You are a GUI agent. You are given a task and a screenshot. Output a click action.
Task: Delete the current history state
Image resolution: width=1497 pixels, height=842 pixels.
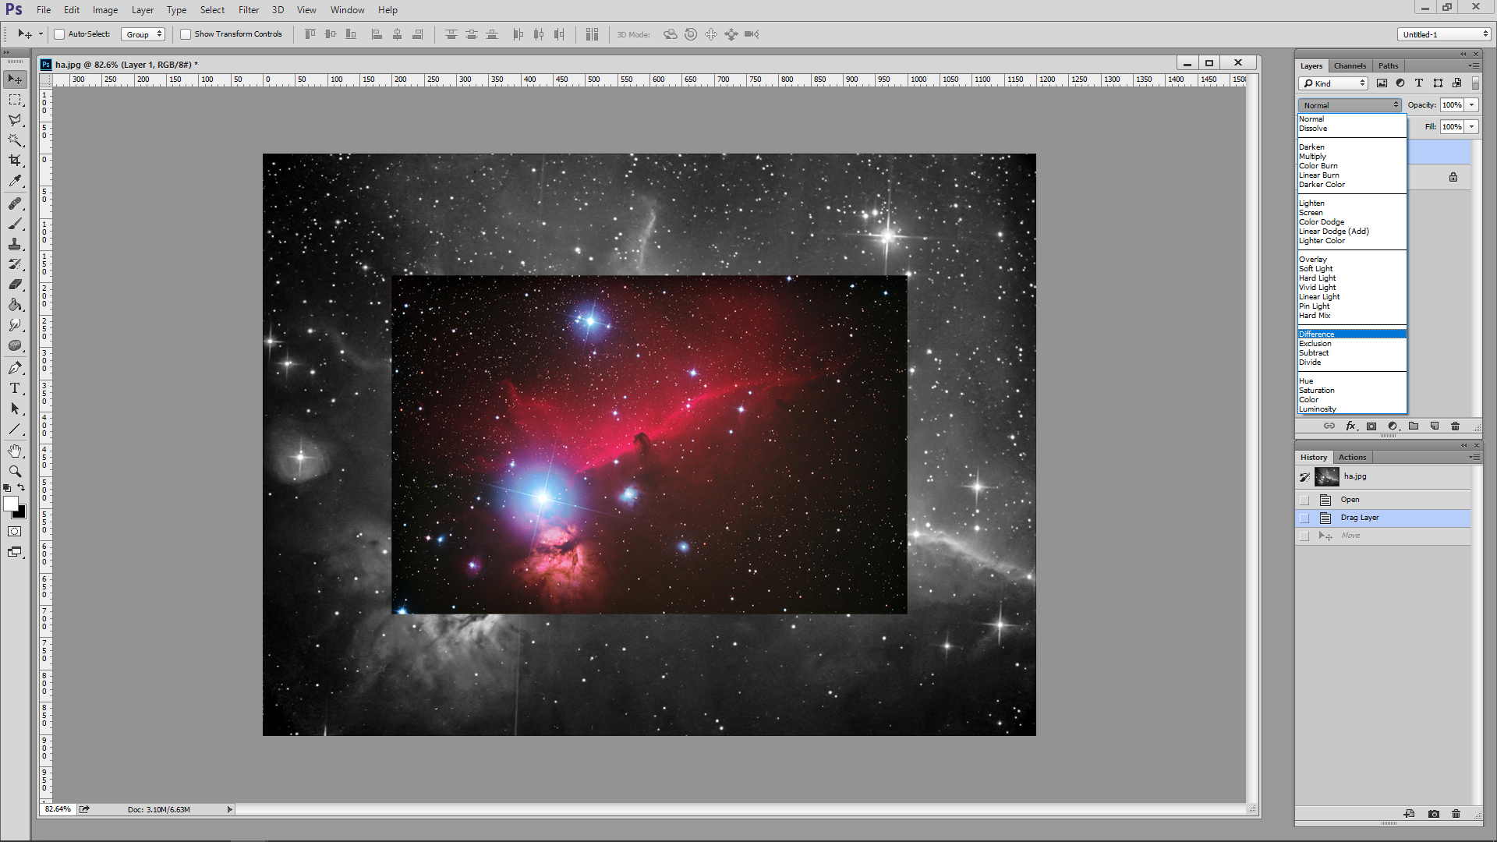pyautogui.click(x=1456, y=814)
